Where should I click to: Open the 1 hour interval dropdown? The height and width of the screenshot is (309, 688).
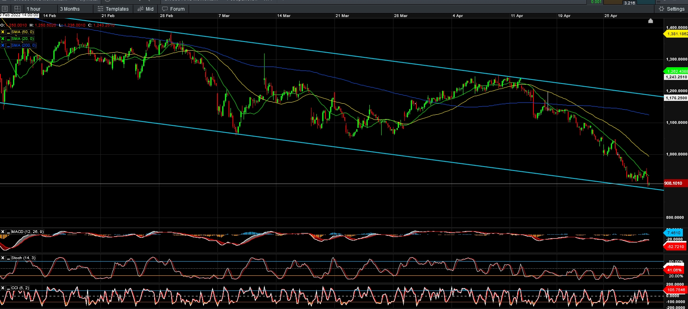(x=34, y=9)
